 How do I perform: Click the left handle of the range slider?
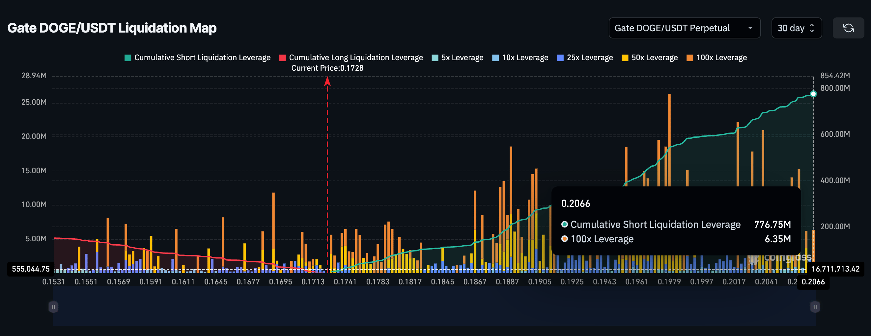(53, 307)
